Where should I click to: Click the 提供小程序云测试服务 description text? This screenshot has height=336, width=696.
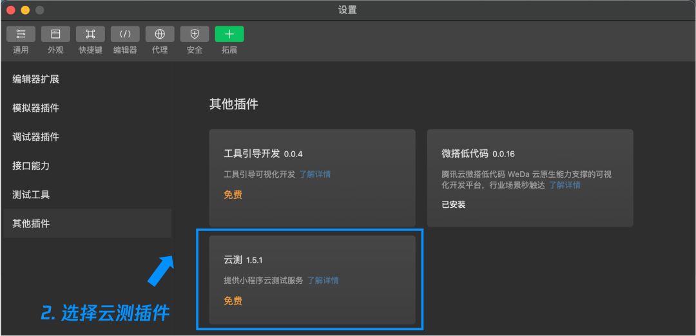(264, 280)
